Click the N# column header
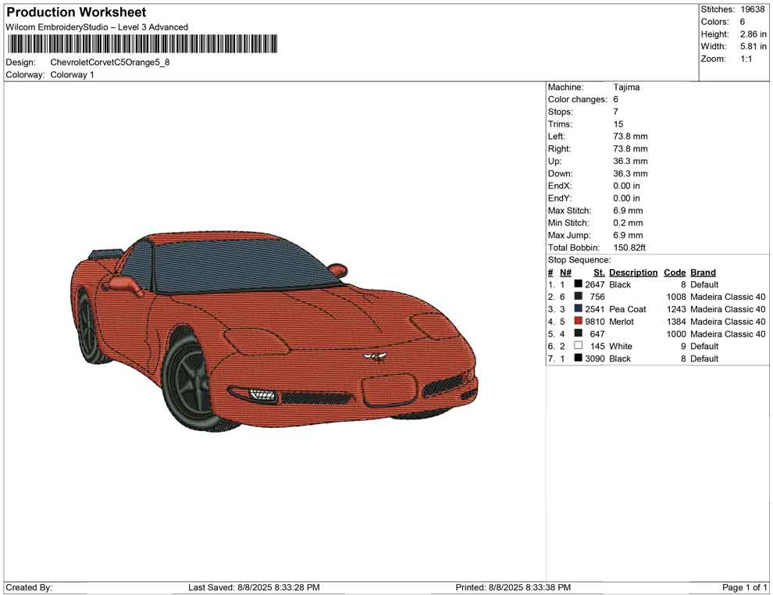This screenshot has width=773, height=595. (x=565, y=273)
